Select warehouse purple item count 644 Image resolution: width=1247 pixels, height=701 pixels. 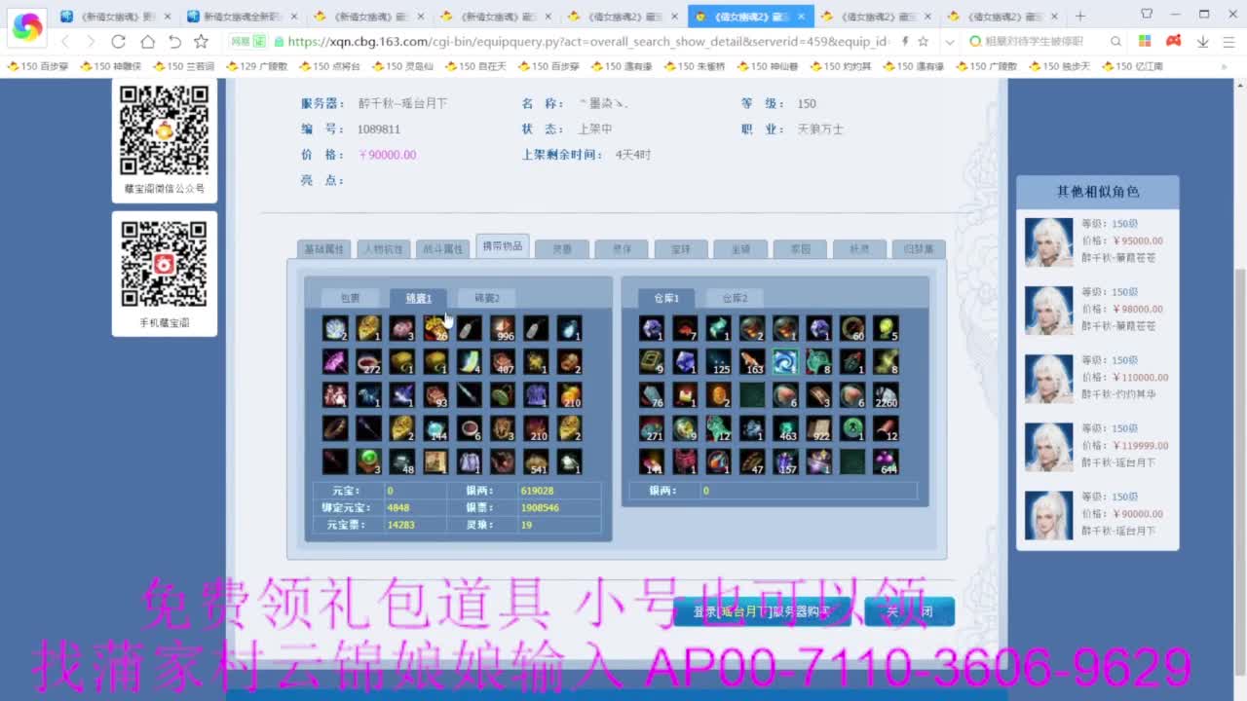886,461
